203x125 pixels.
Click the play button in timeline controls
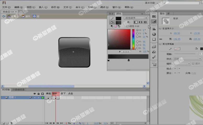pyautogui.click(x=54, y=123)
